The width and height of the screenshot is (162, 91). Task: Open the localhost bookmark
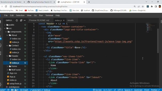tap(86, 10)
